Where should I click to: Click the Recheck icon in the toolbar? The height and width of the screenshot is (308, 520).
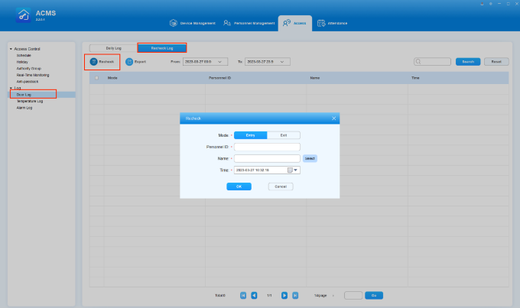pyautogui.click(x=93, y=61)
